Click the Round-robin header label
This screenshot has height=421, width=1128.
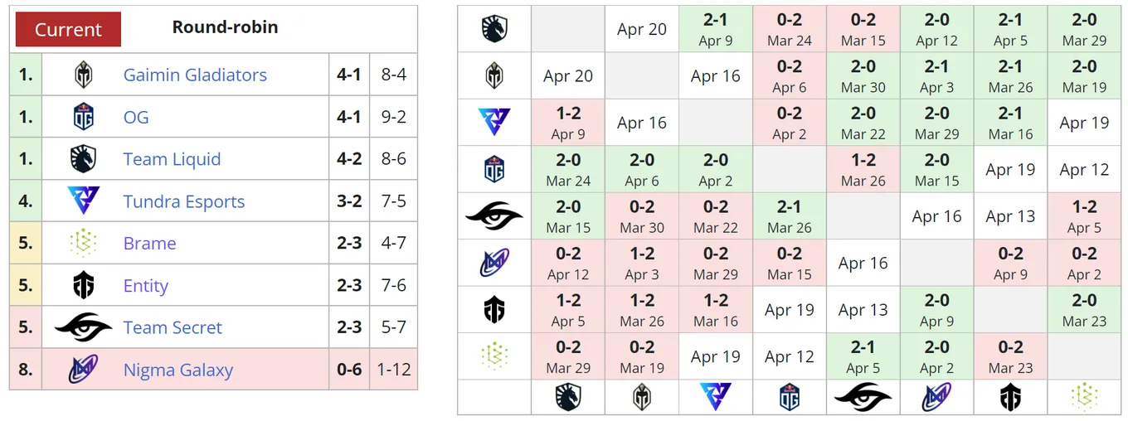[x=225, y=27]
